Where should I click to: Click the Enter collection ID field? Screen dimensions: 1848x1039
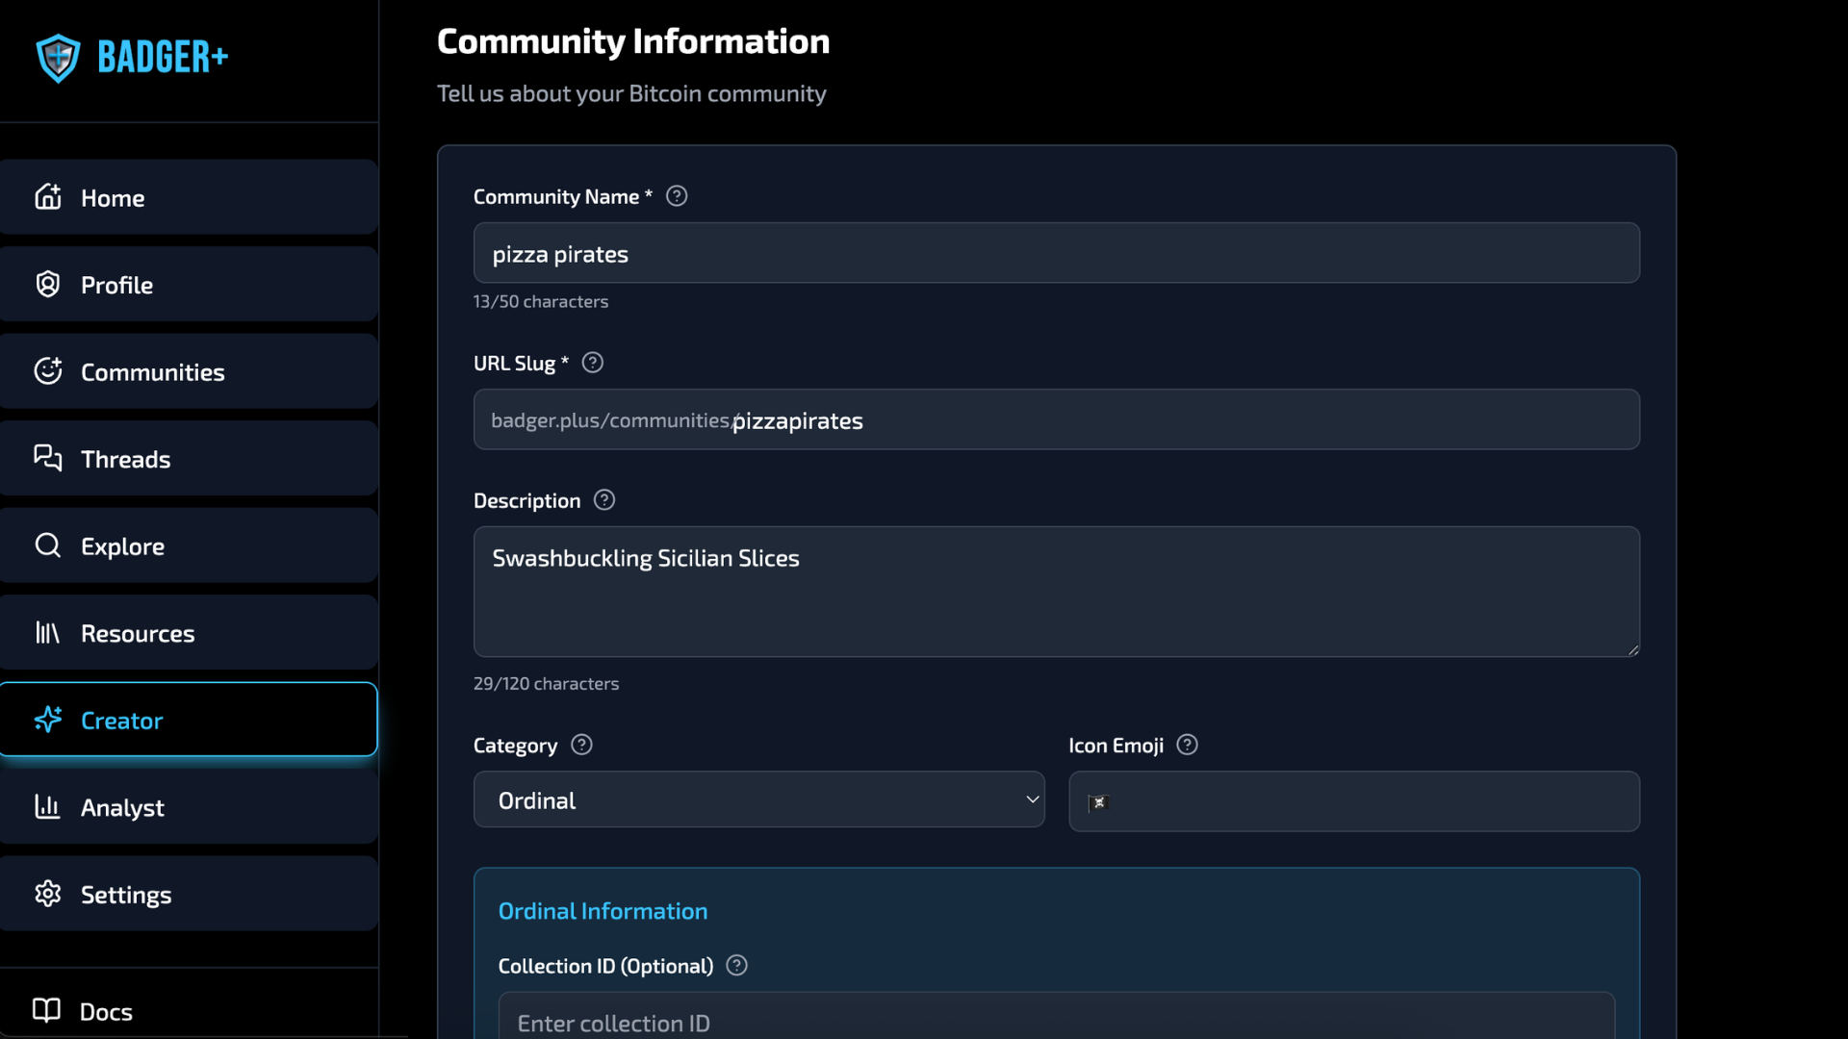click(x=1056, y=1022)
